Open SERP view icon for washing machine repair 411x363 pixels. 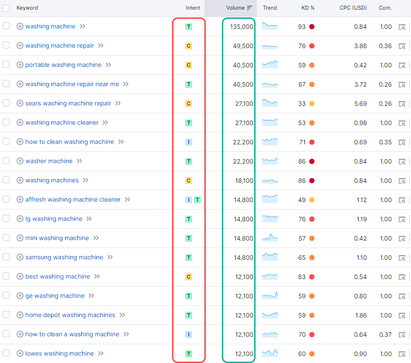[x=402, y=46]
